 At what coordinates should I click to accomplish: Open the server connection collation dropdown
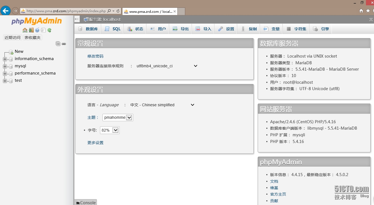tap(167, 66)
